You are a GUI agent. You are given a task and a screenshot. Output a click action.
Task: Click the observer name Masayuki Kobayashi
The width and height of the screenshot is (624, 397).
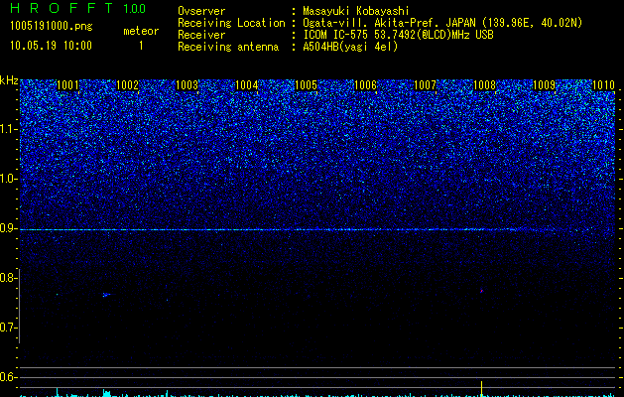click(x=356, y=11)
